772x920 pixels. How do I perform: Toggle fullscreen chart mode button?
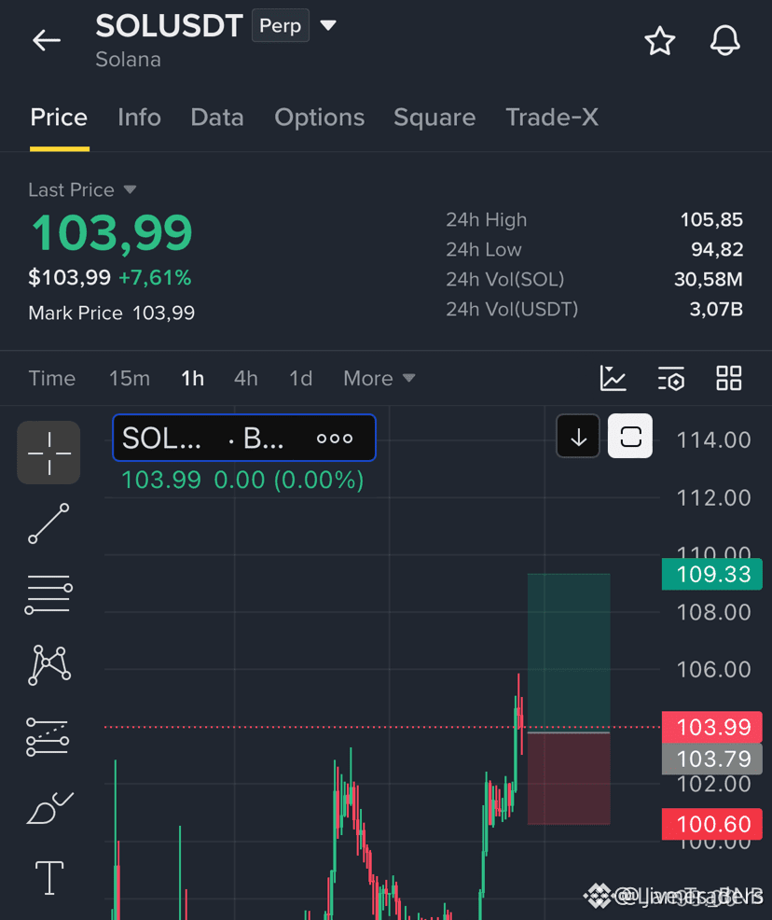630,436
